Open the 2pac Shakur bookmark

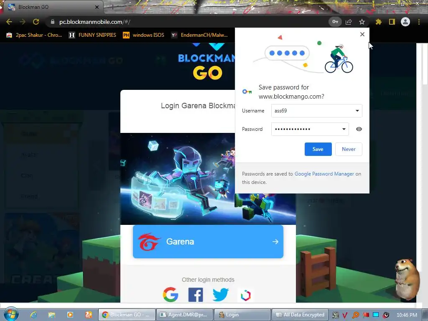[34, 35]
